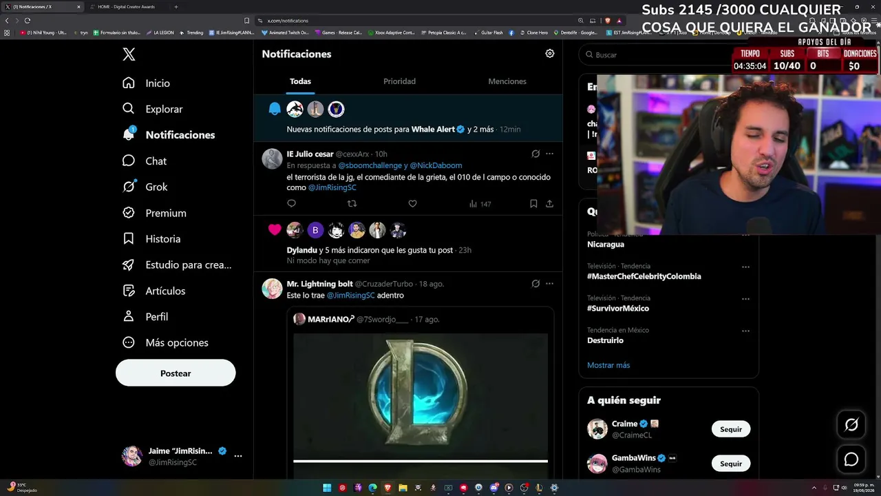The height and width of the screenshot is (496, 881).
Task: Open a new browser tab
Action: point(176,7)
